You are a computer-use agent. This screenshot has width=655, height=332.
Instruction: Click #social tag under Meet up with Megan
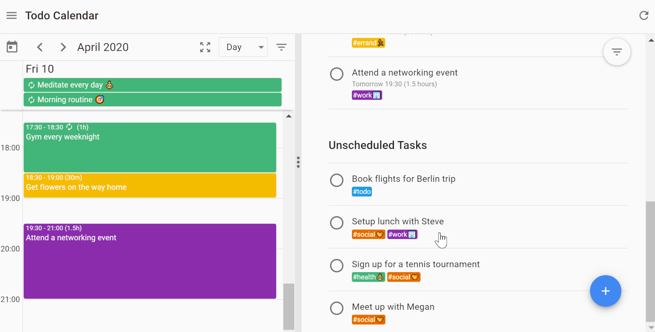click(369, 320)
